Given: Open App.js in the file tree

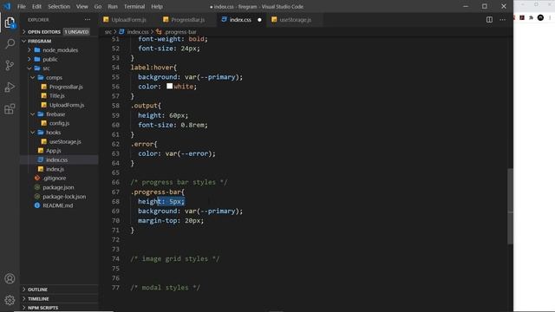Looking at the screenshot, I should (x=54, y=151).
